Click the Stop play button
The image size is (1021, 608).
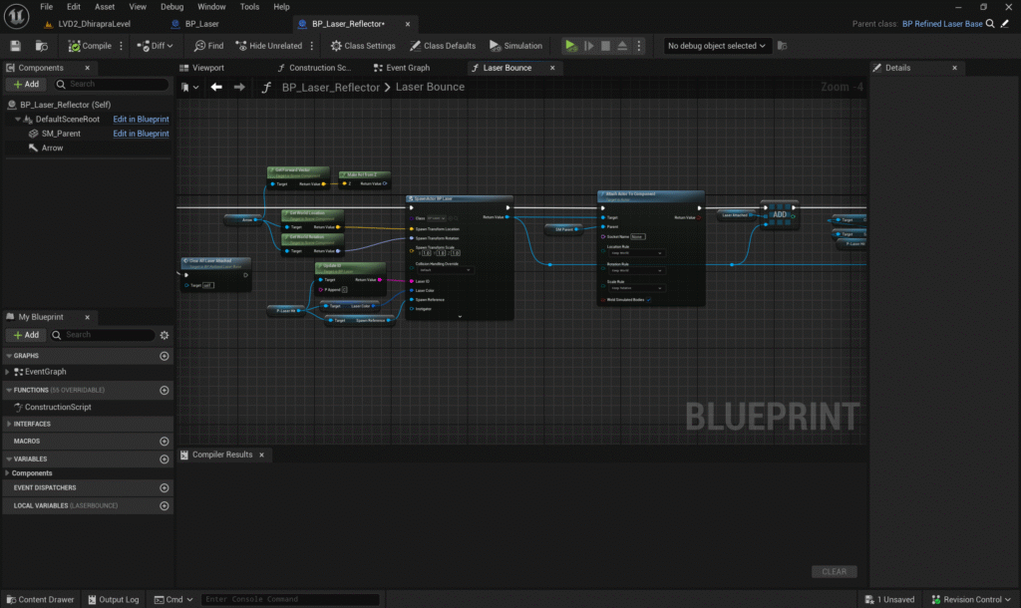(x=605, y=46)
